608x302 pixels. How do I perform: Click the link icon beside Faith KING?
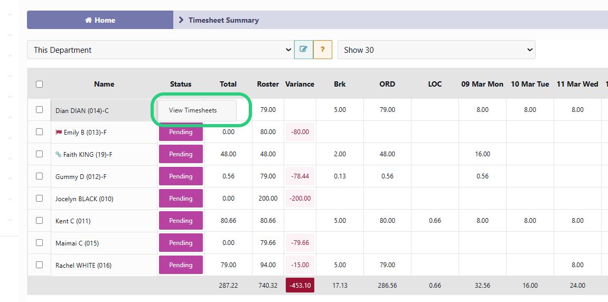(x=59, y=154)
